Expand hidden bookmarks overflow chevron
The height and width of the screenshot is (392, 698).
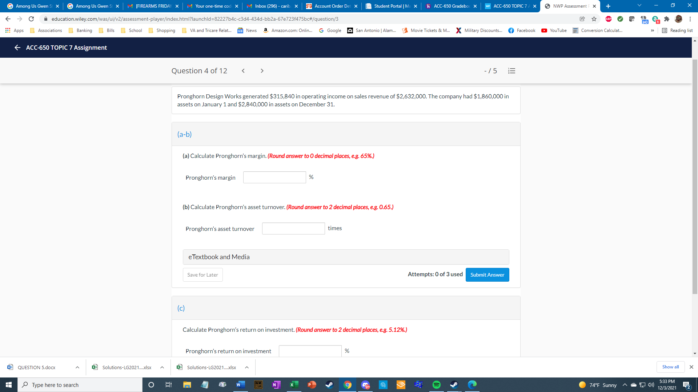point(652,30)
